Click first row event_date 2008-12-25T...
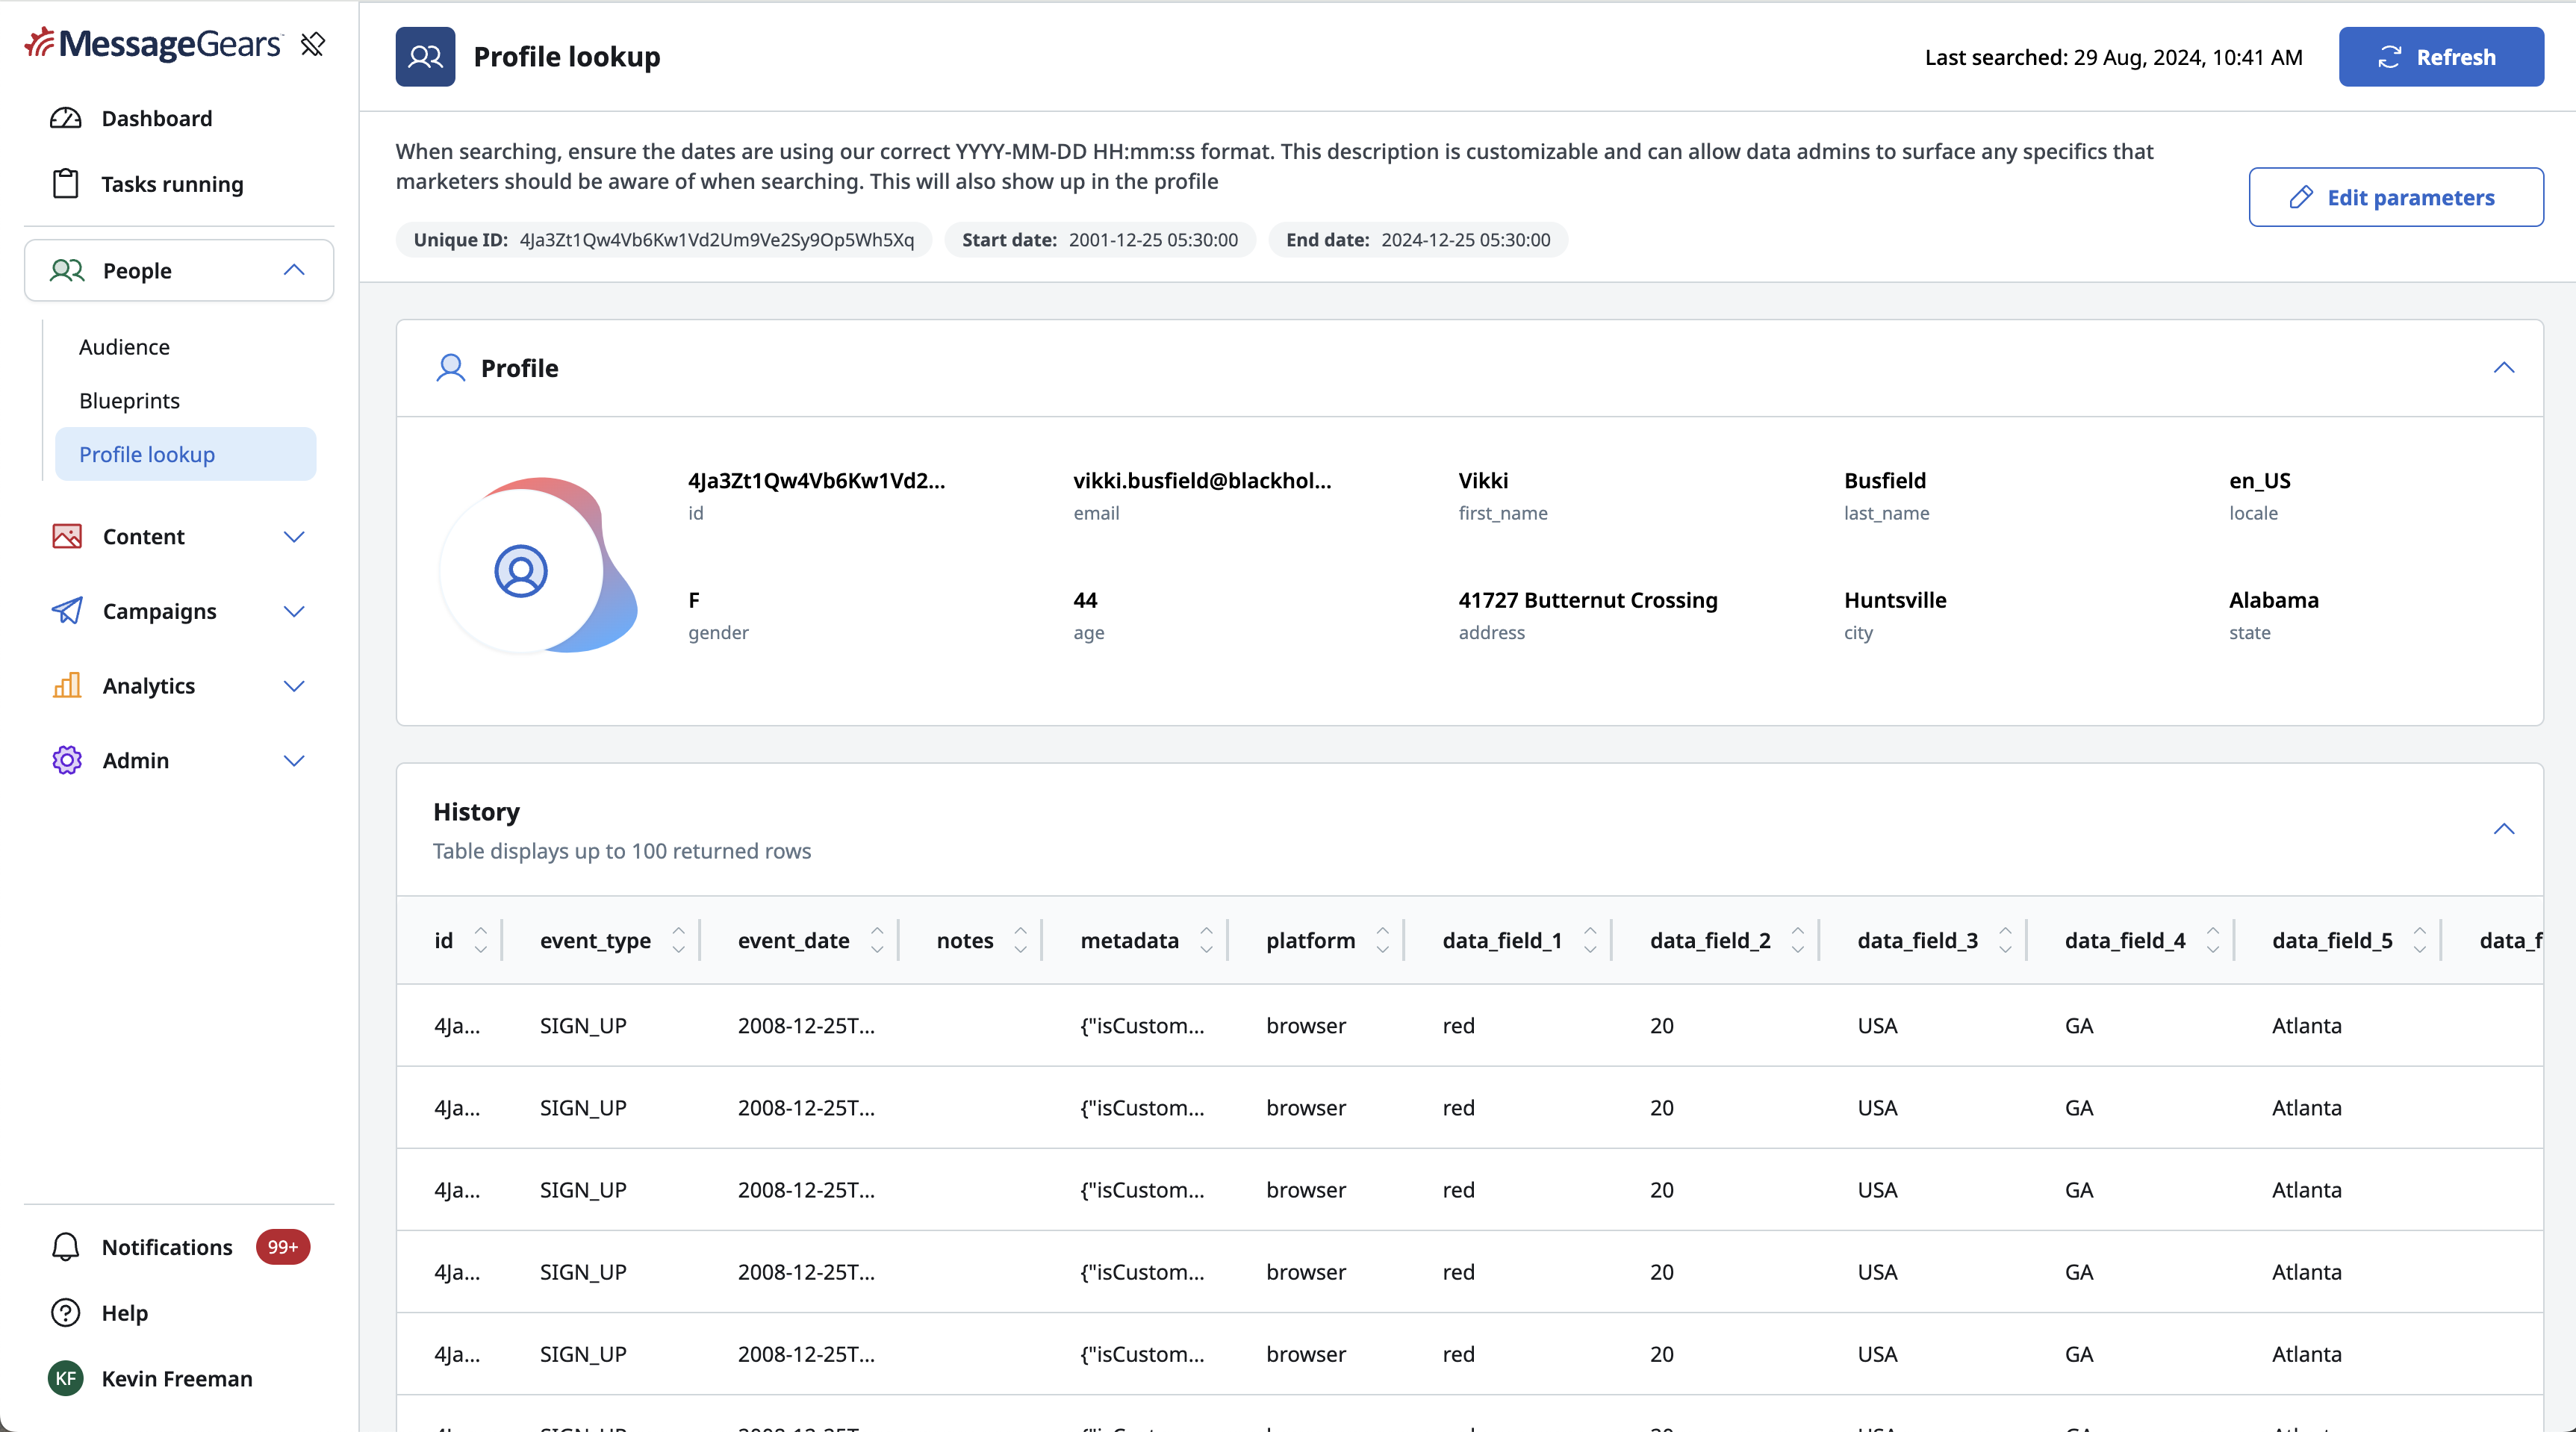Viewport: 2576px width, 1432px height. point(806,1025)
